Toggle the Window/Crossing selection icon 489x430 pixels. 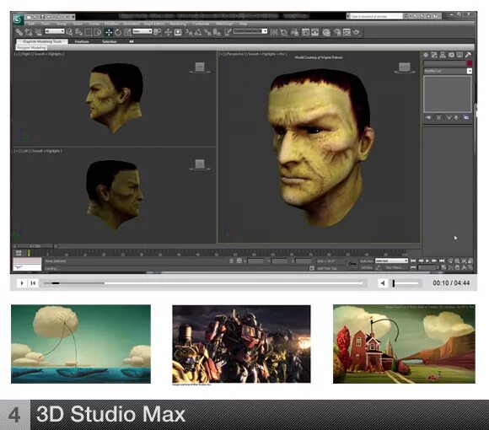click(x=98, y=32)
